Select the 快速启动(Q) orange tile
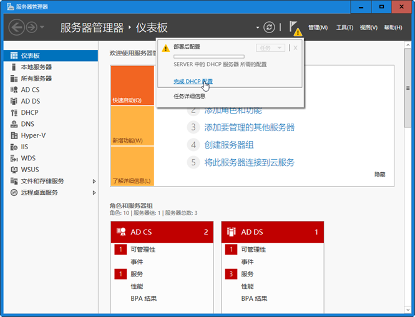This screenshot has width=415, height=317. click(132, 85)
